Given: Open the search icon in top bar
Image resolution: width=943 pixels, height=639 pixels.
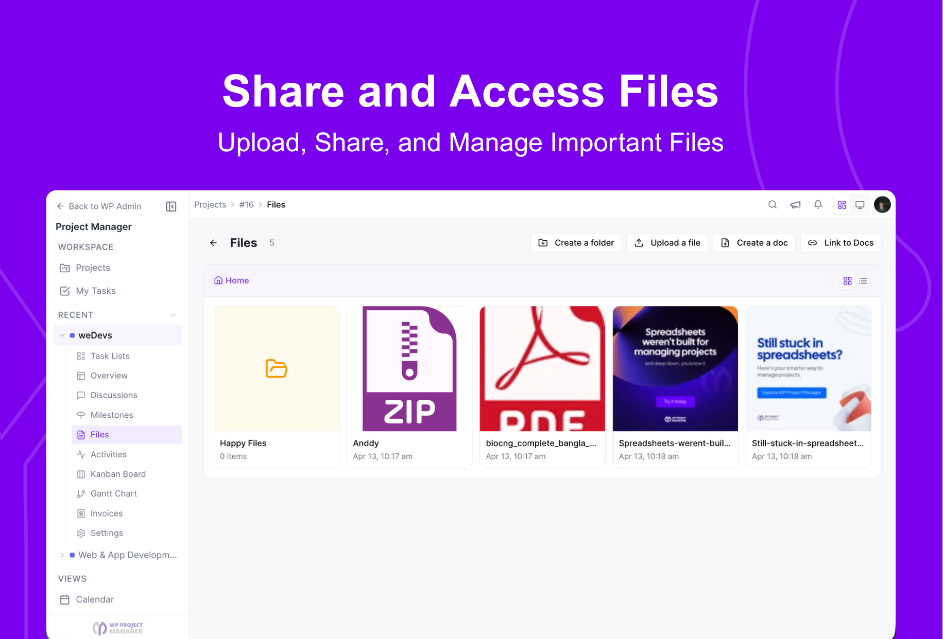Looking at the screenshot, I should tap(773, 205).
